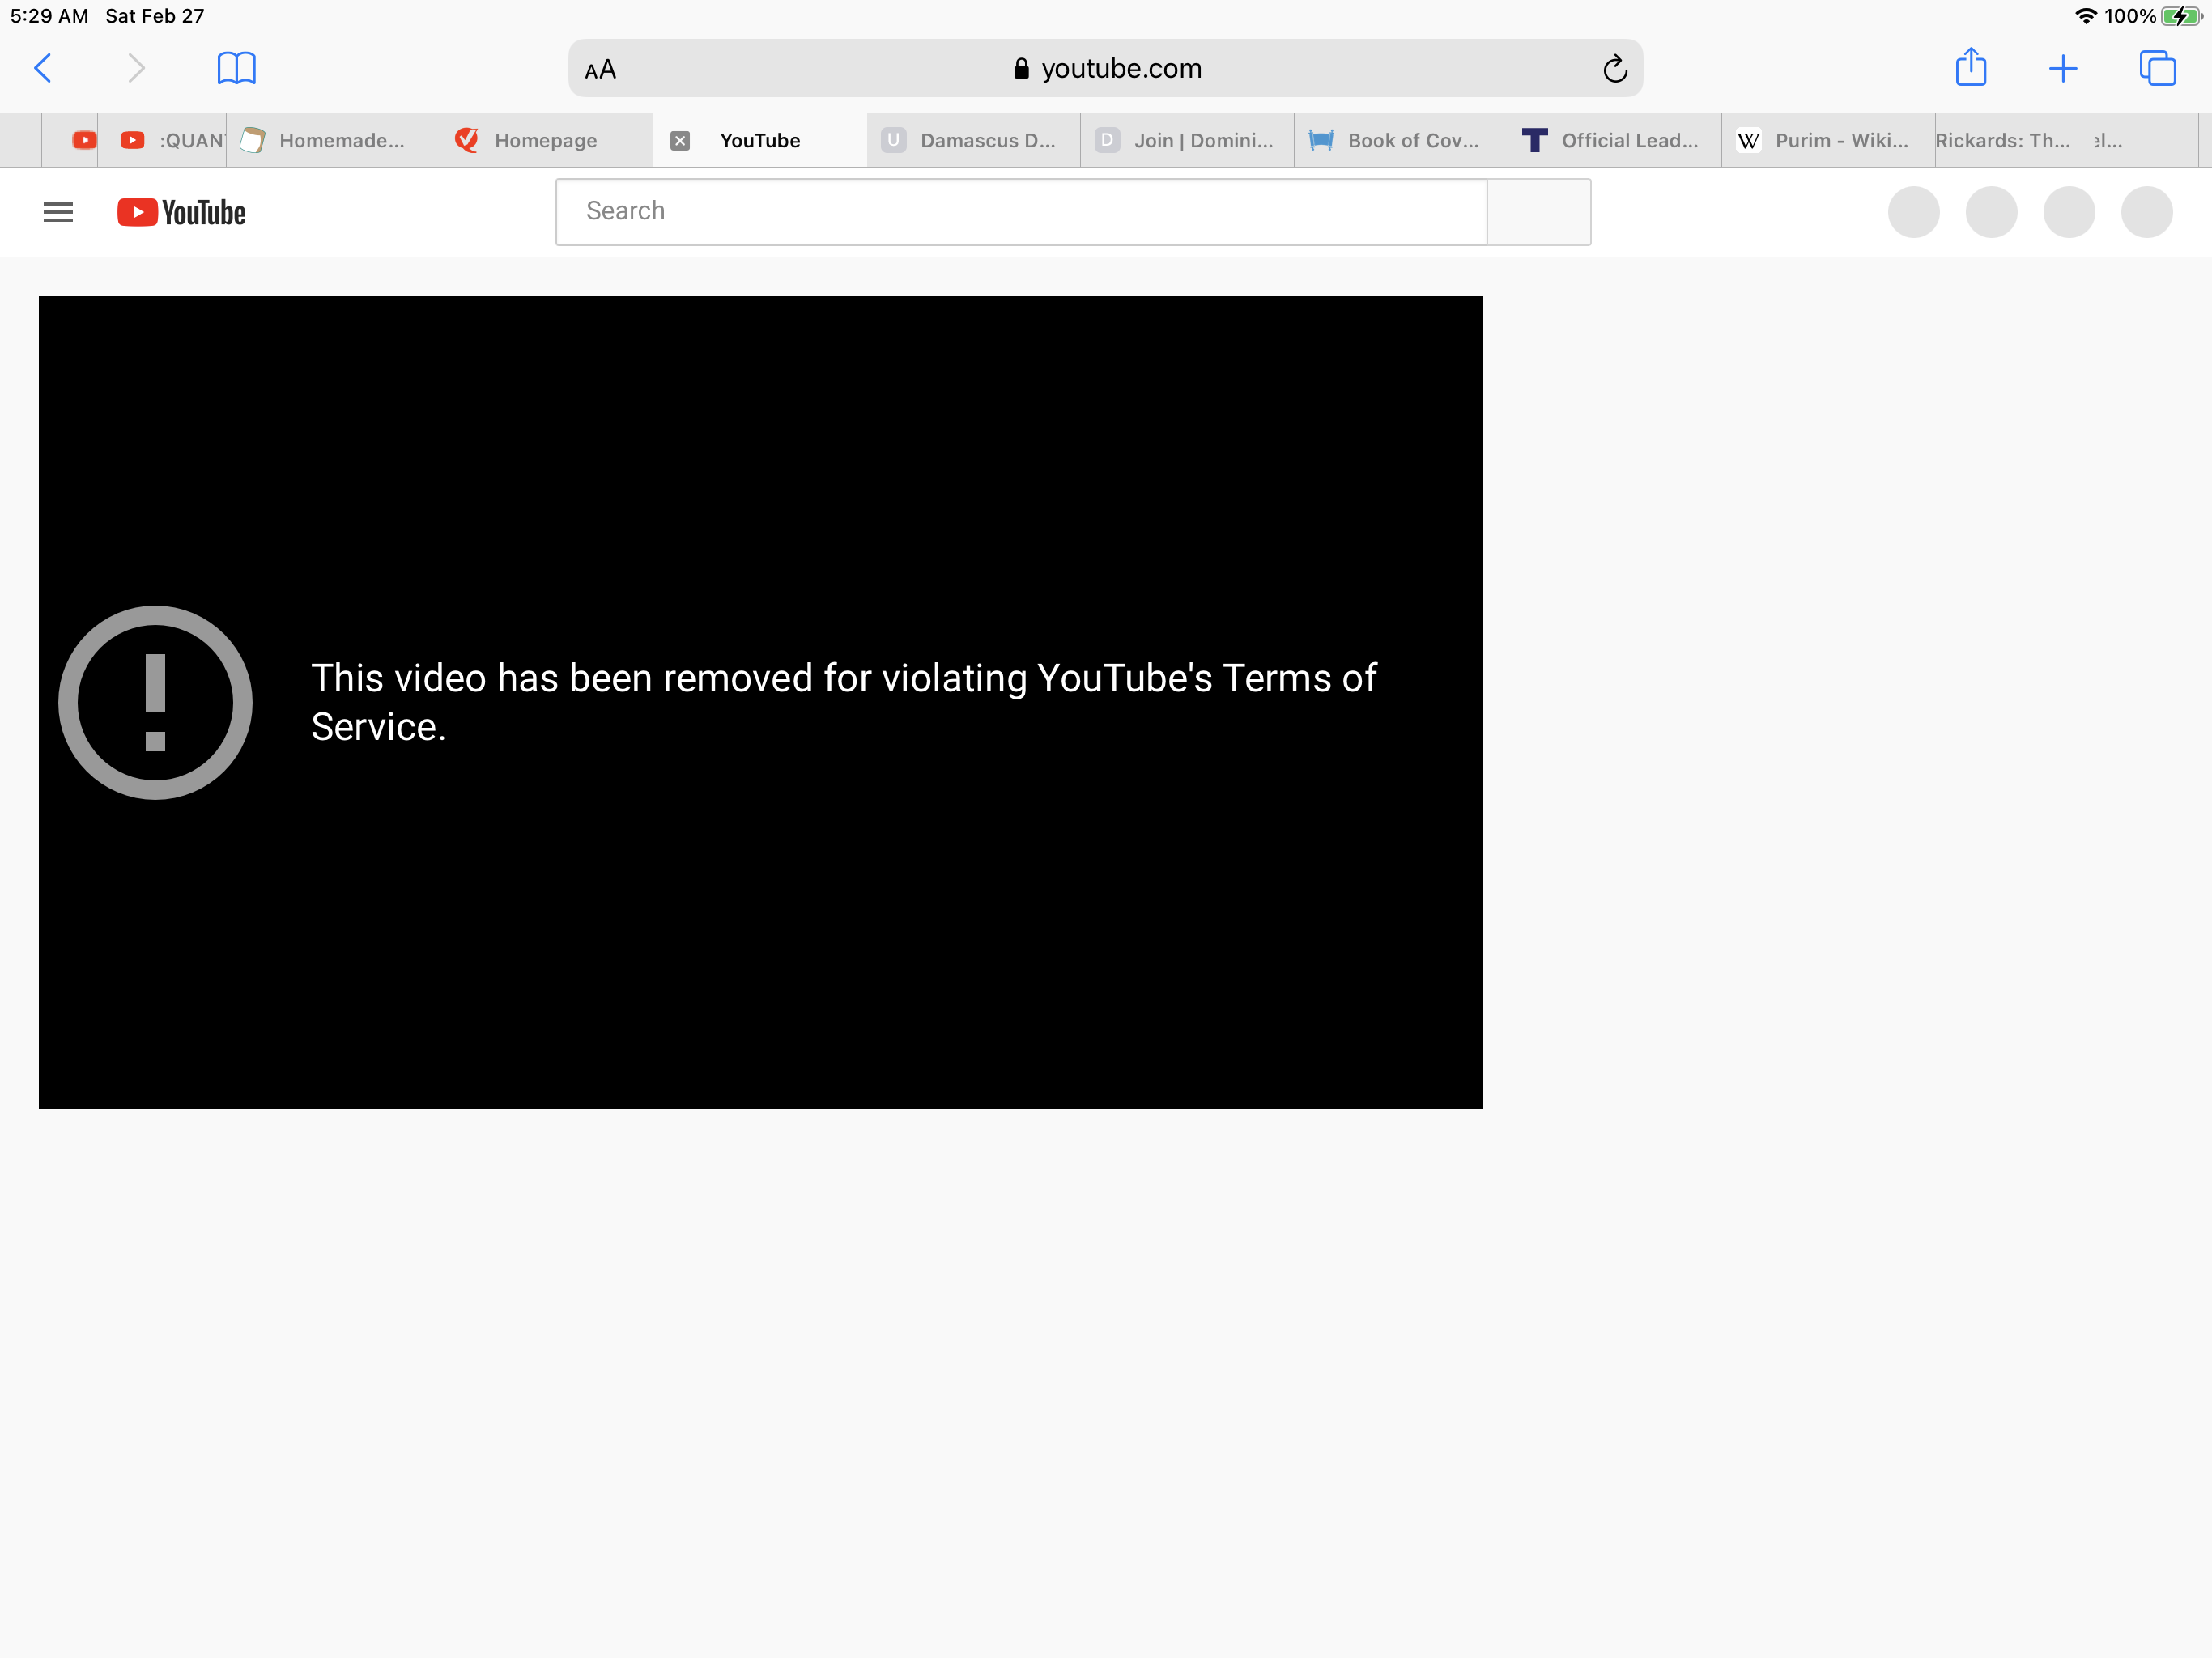Open the Damascus D... tab
This screenshot has height=1658, width=2212.
(986, 141)
